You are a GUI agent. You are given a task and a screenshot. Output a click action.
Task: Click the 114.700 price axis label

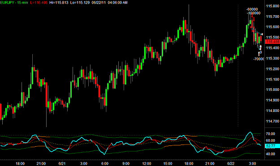coord(272,121)
